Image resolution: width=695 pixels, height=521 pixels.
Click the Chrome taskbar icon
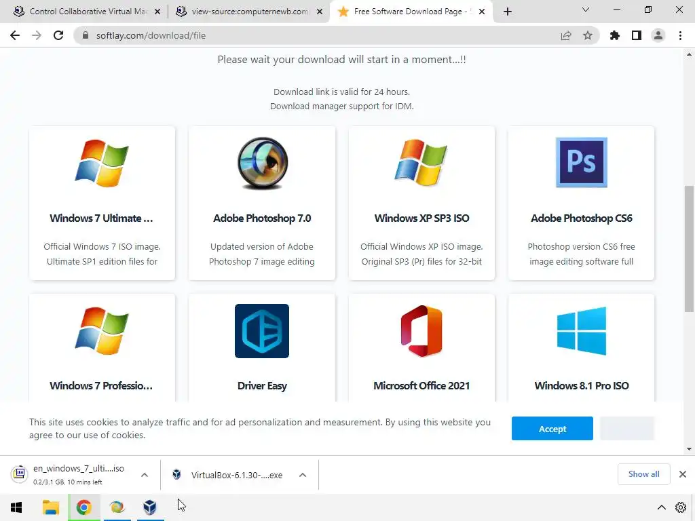click(x=83, y=507)
